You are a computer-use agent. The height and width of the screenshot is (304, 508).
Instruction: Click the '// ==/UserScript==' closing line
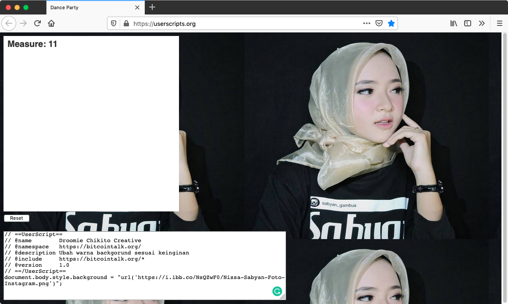tap(35, 271)
